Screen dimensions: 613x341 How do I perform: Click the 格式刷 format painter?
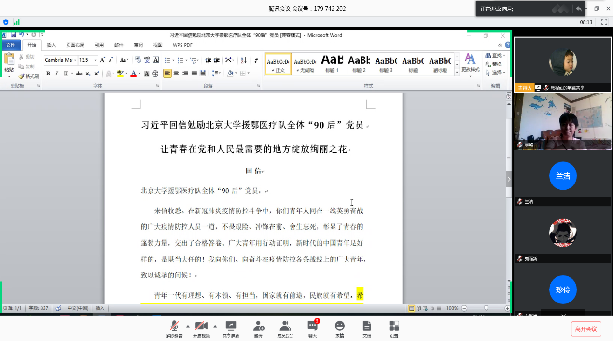[28, 76]
